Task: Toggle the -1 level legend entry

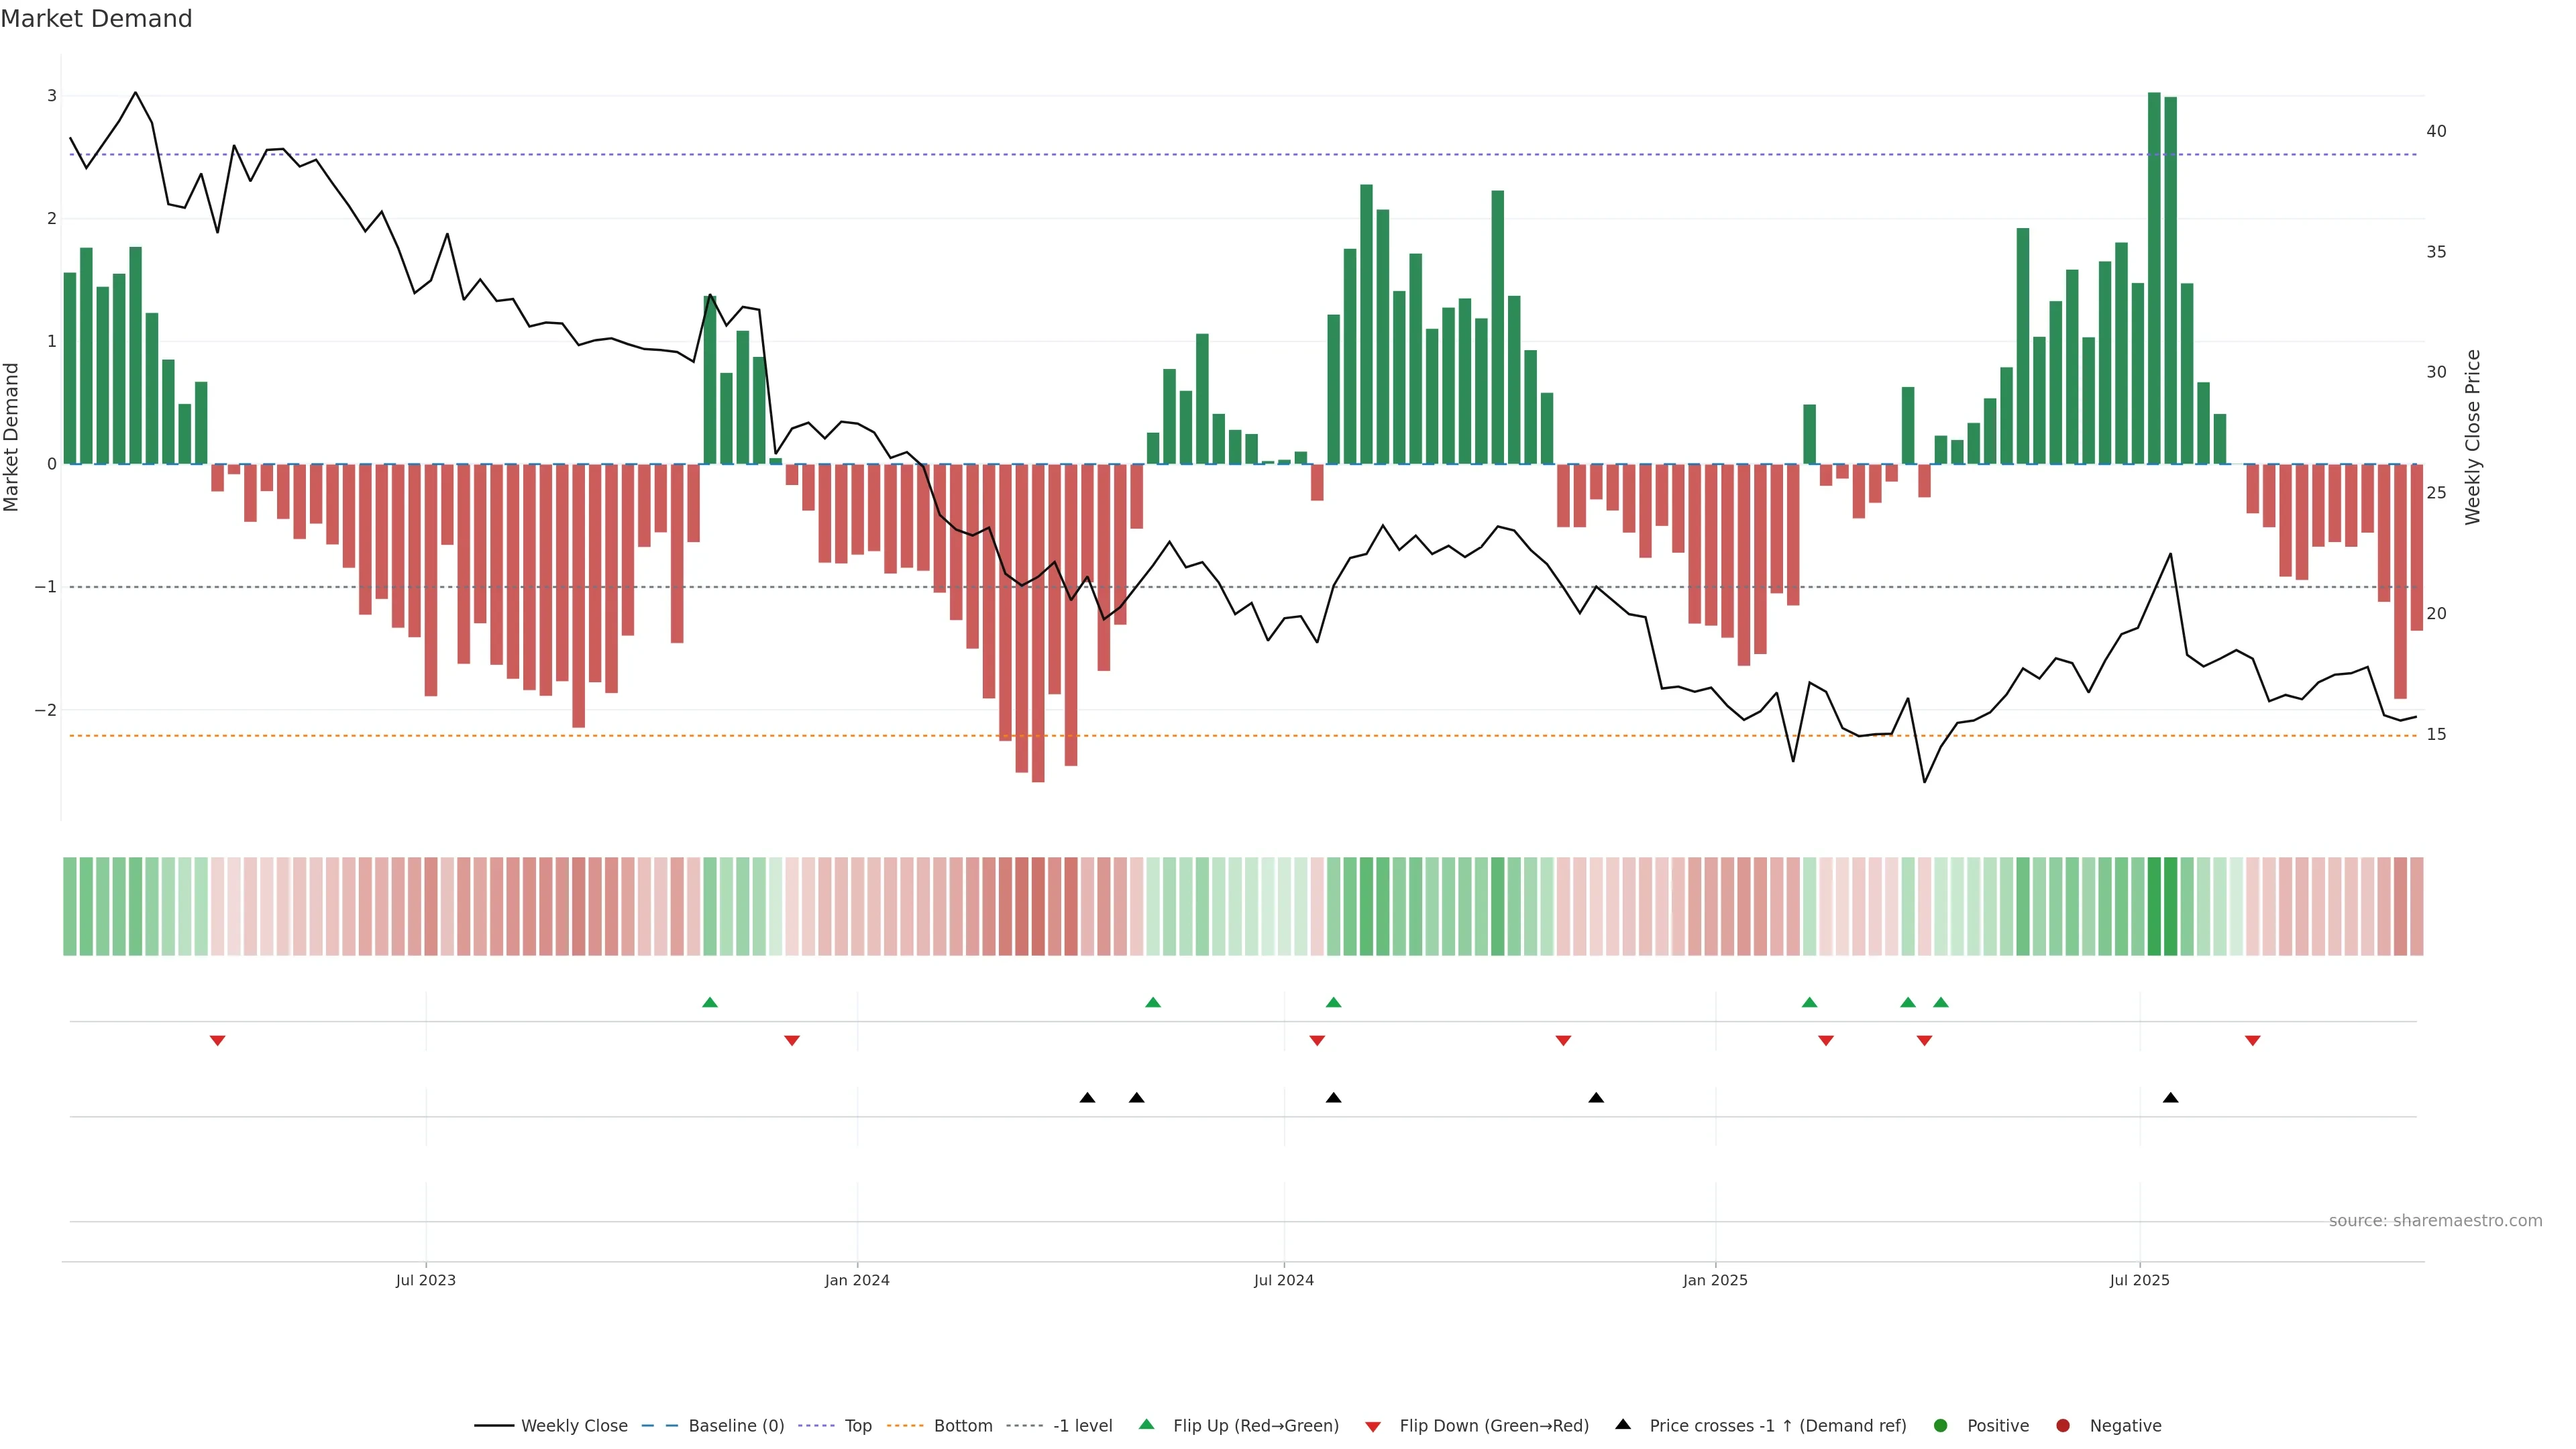Action: [x=1082, y=1426]
